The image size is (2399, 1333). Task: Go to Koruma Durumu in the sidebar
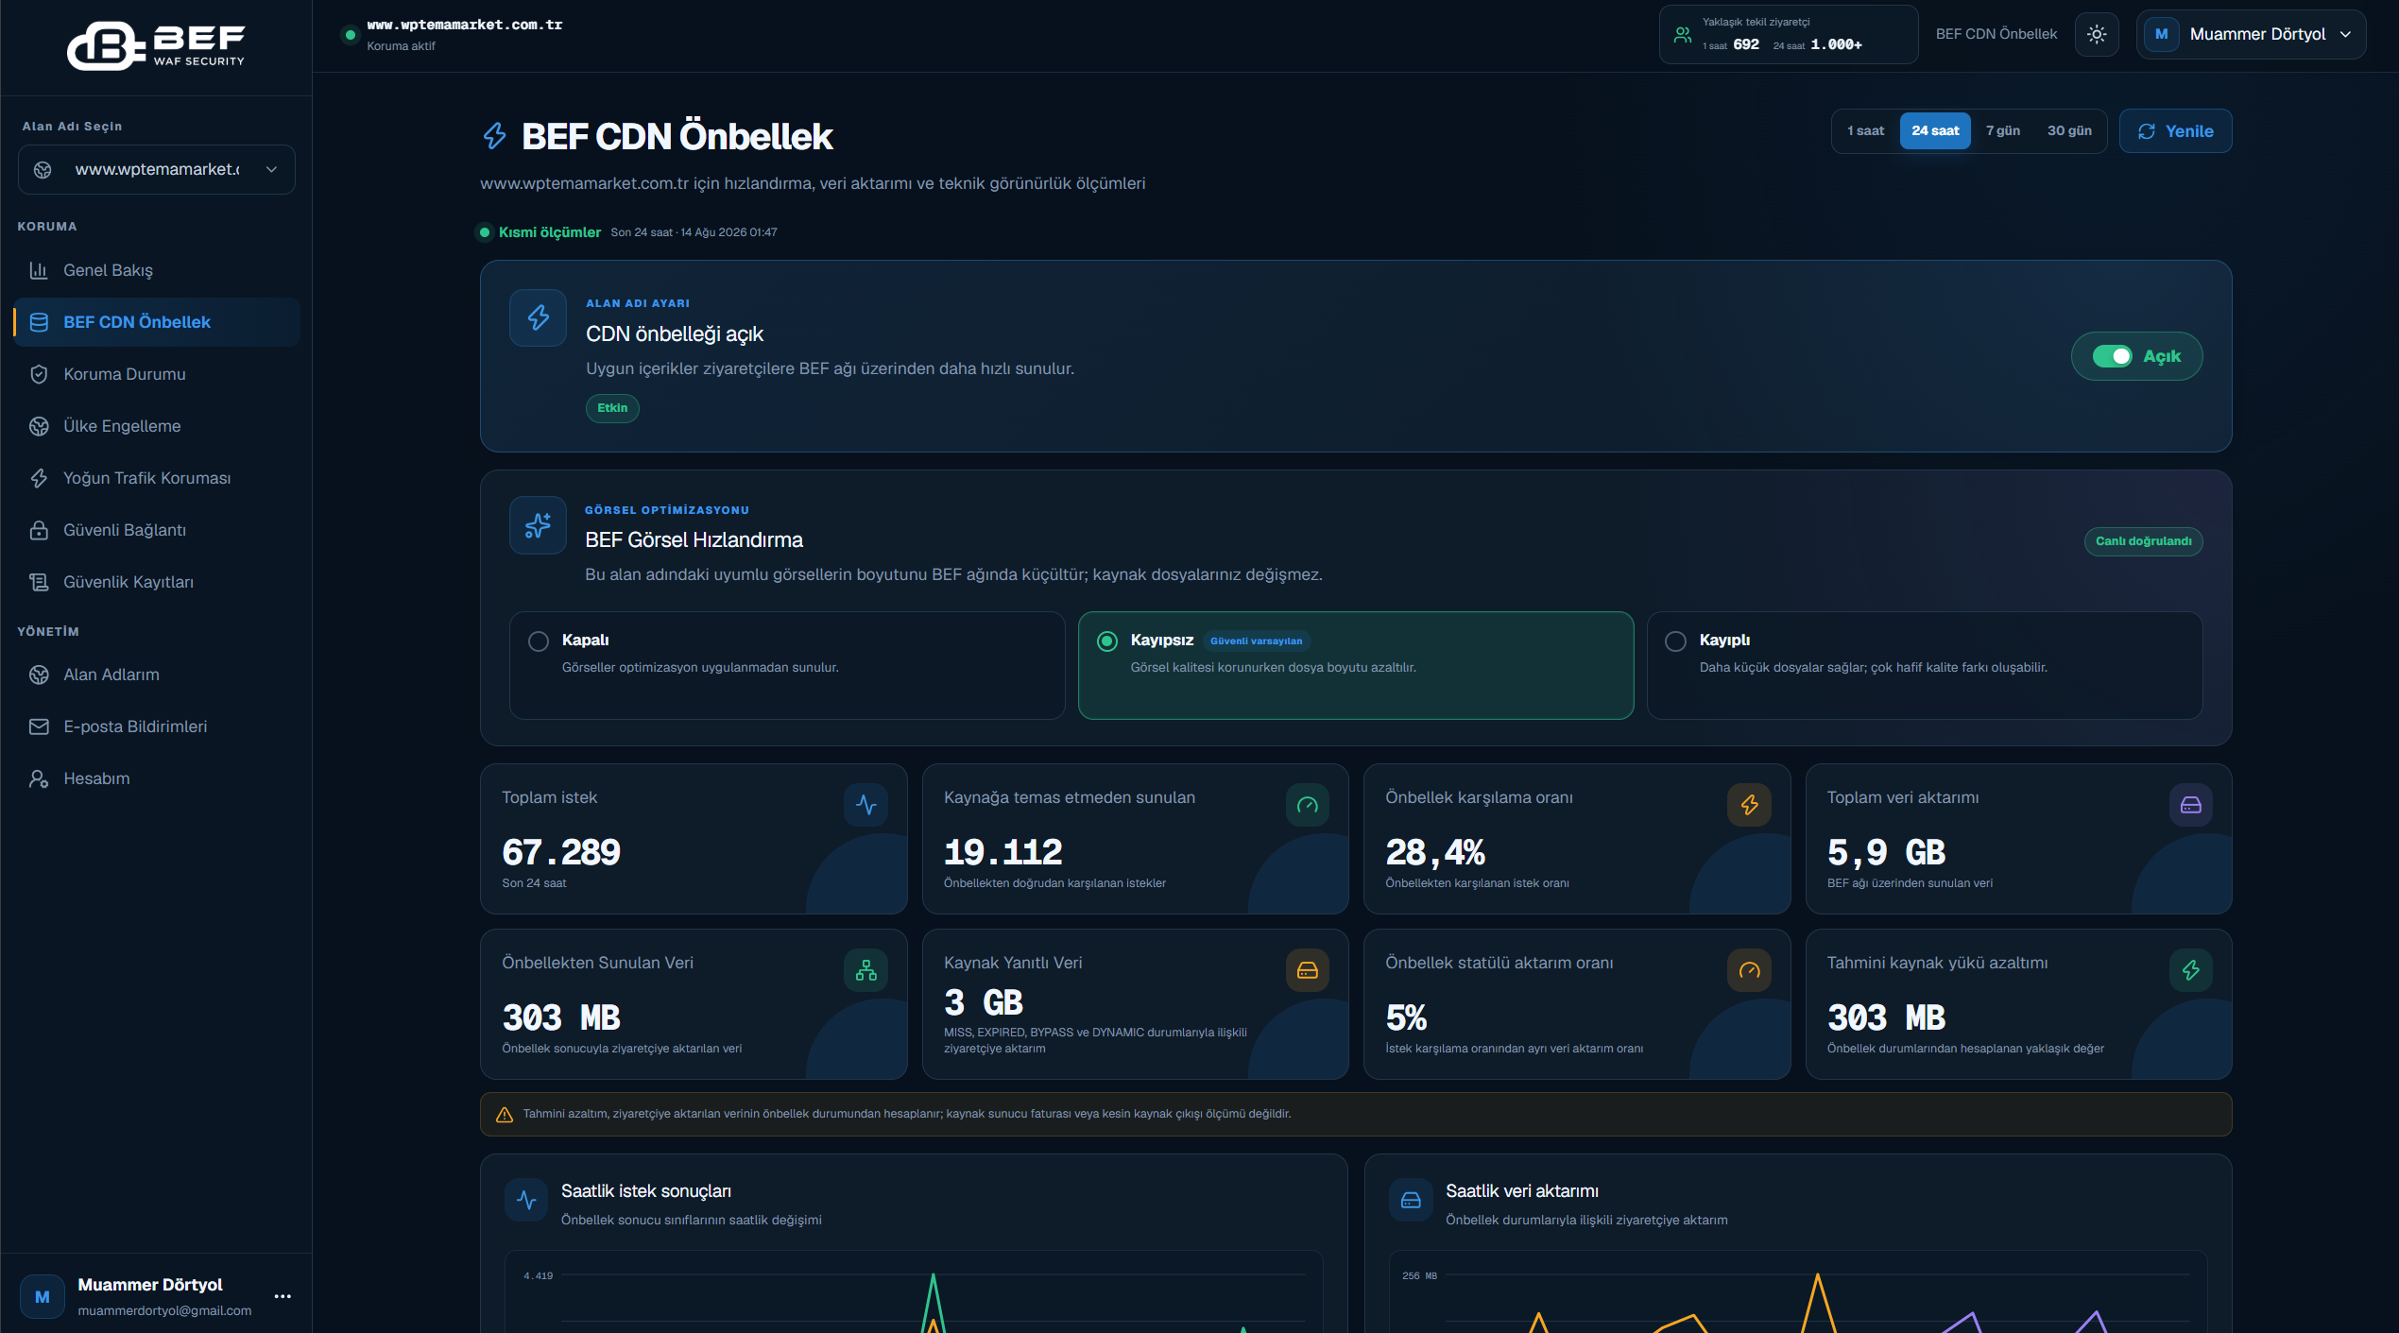[157, 374]
